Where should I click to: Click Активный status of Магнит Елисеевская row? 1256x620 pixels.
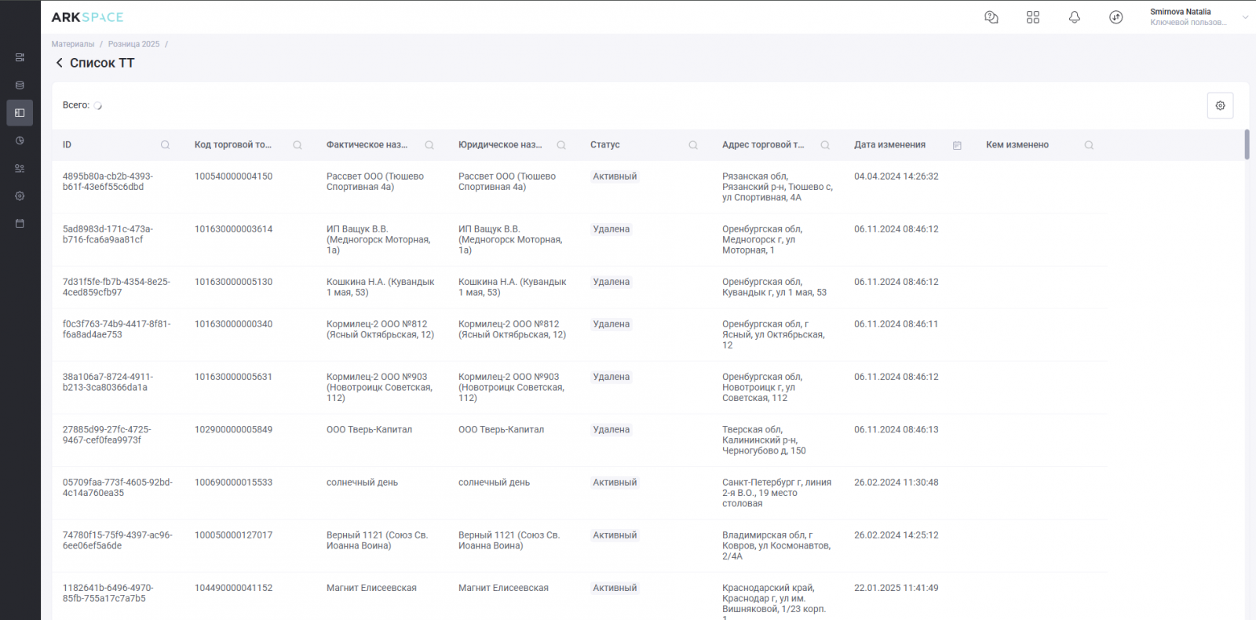point(615,588)
